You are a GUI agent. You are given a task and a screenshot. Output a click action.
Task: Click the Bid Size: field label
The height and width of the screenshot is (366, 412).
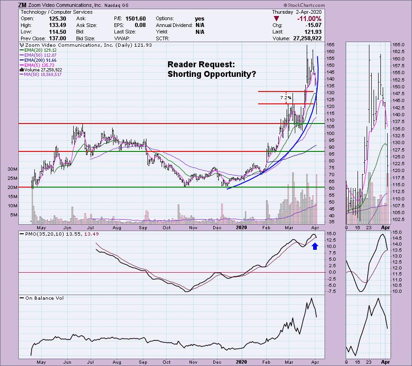tap(85, 38)
